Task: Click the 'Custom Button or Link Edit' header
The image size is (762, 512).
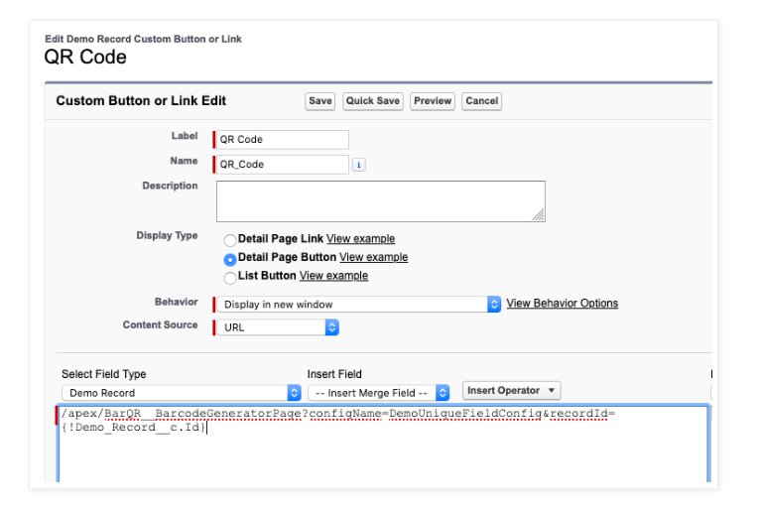Action: coord(141,100)
